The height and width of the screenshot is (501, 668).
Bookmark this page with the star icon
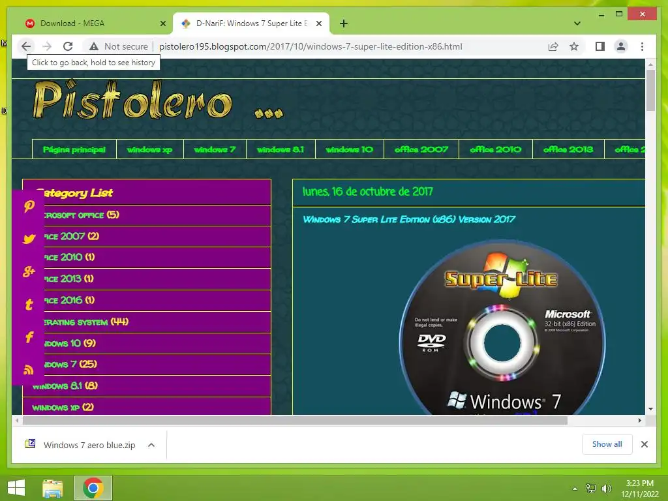click(574, 46)
